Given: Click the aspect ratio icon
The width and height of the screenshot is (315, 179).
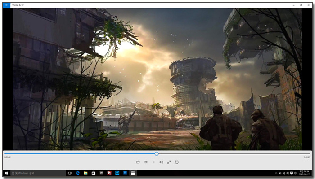Looking at the screenshot, I should click(x=146, y=162).
